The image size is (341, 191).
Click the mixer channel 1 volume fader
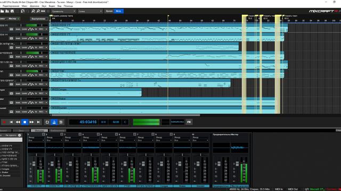pyautogui.click(x=34, y=164)
